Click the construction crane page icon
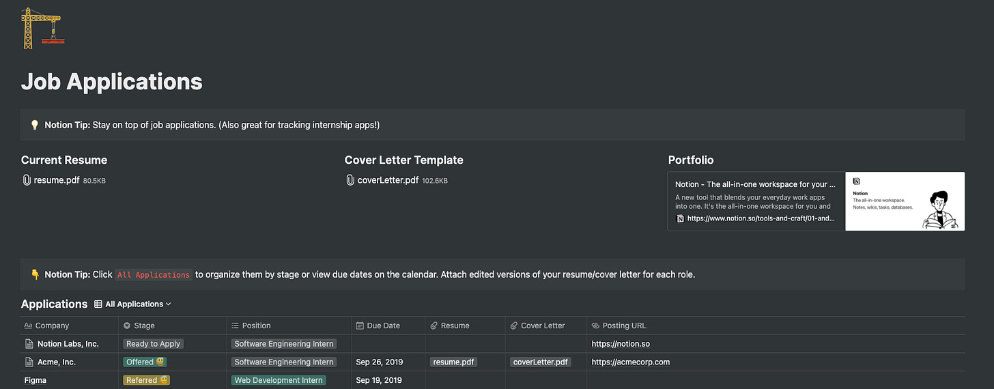Image resolution: width=994 pixels, height=389 pixels. click(42, 29)
